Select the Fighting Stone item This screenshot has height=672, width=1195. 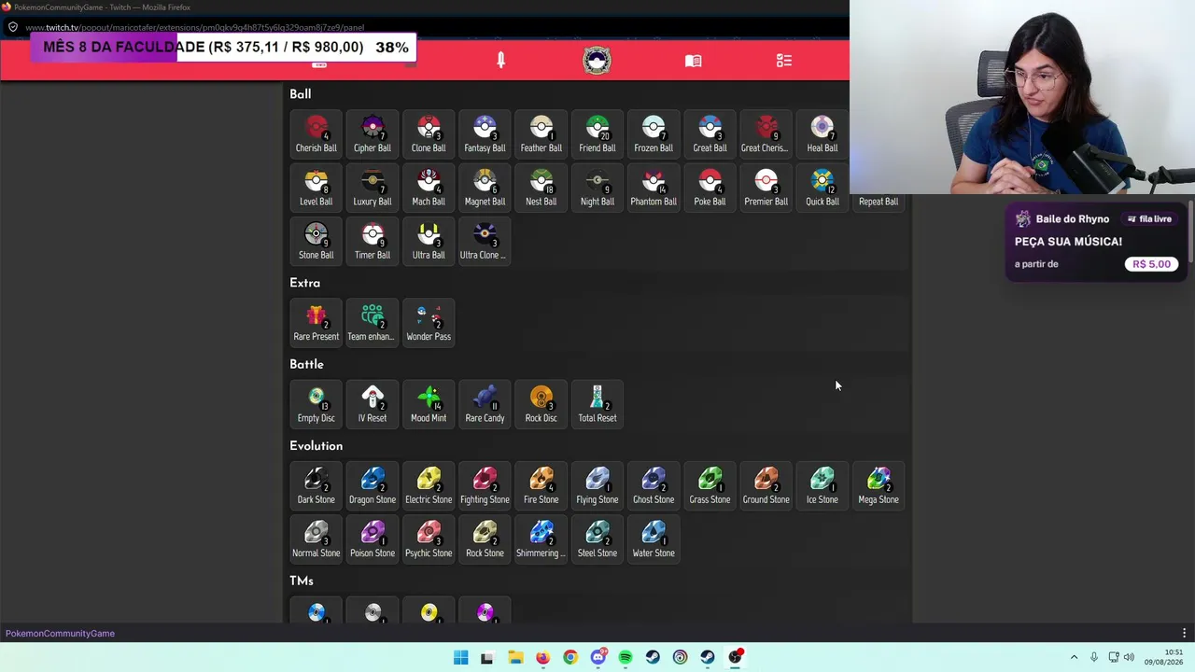tap(485, 485)
